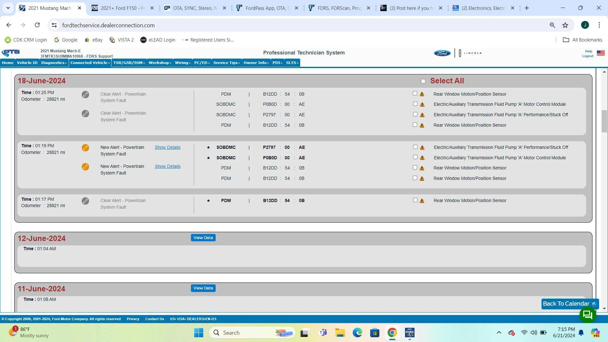Click the US flag language icon
The height and width of the screenshot is (342, 608).
tap(601, 53)
